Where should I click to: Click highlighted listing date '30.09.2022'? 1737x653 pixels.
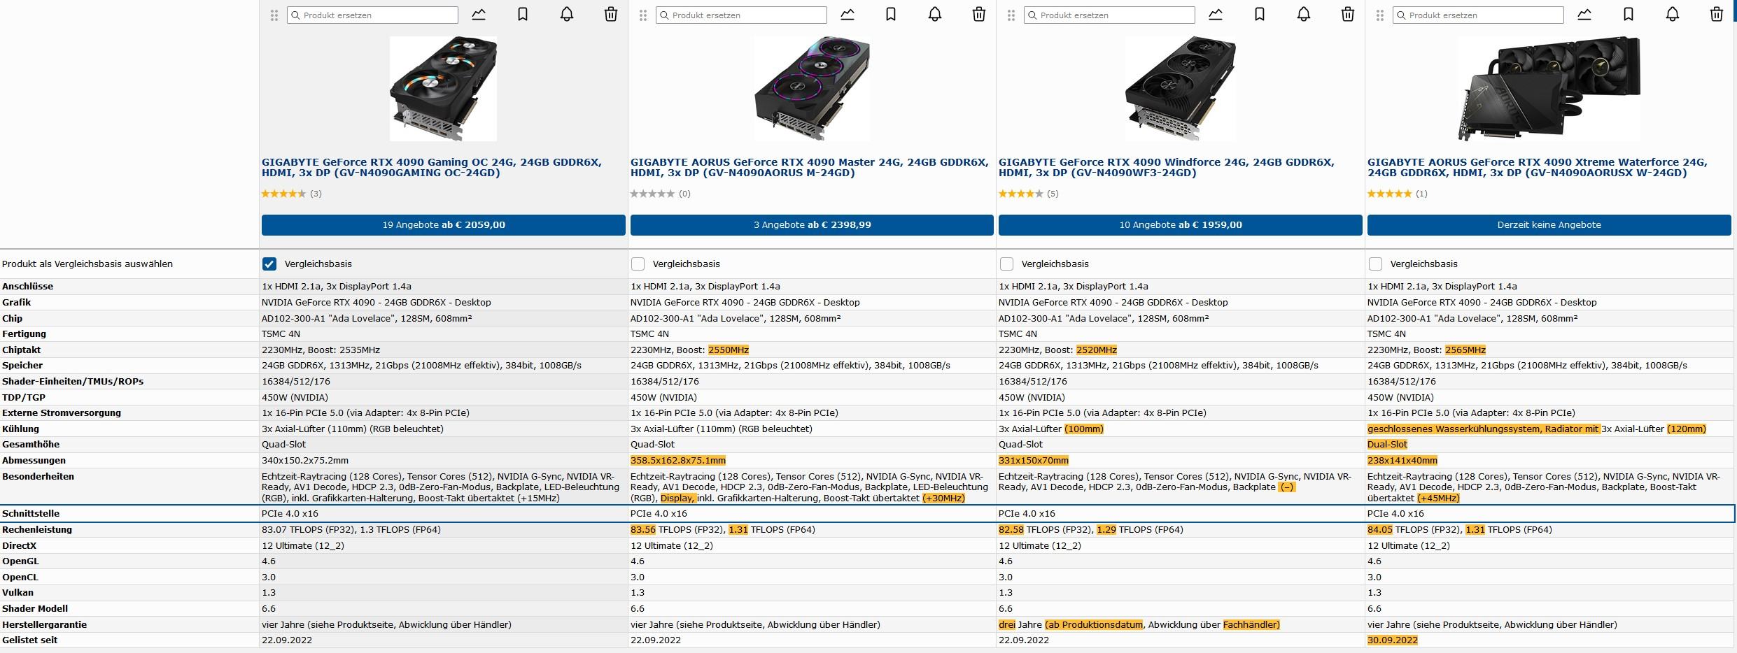tap(1393, 640)
